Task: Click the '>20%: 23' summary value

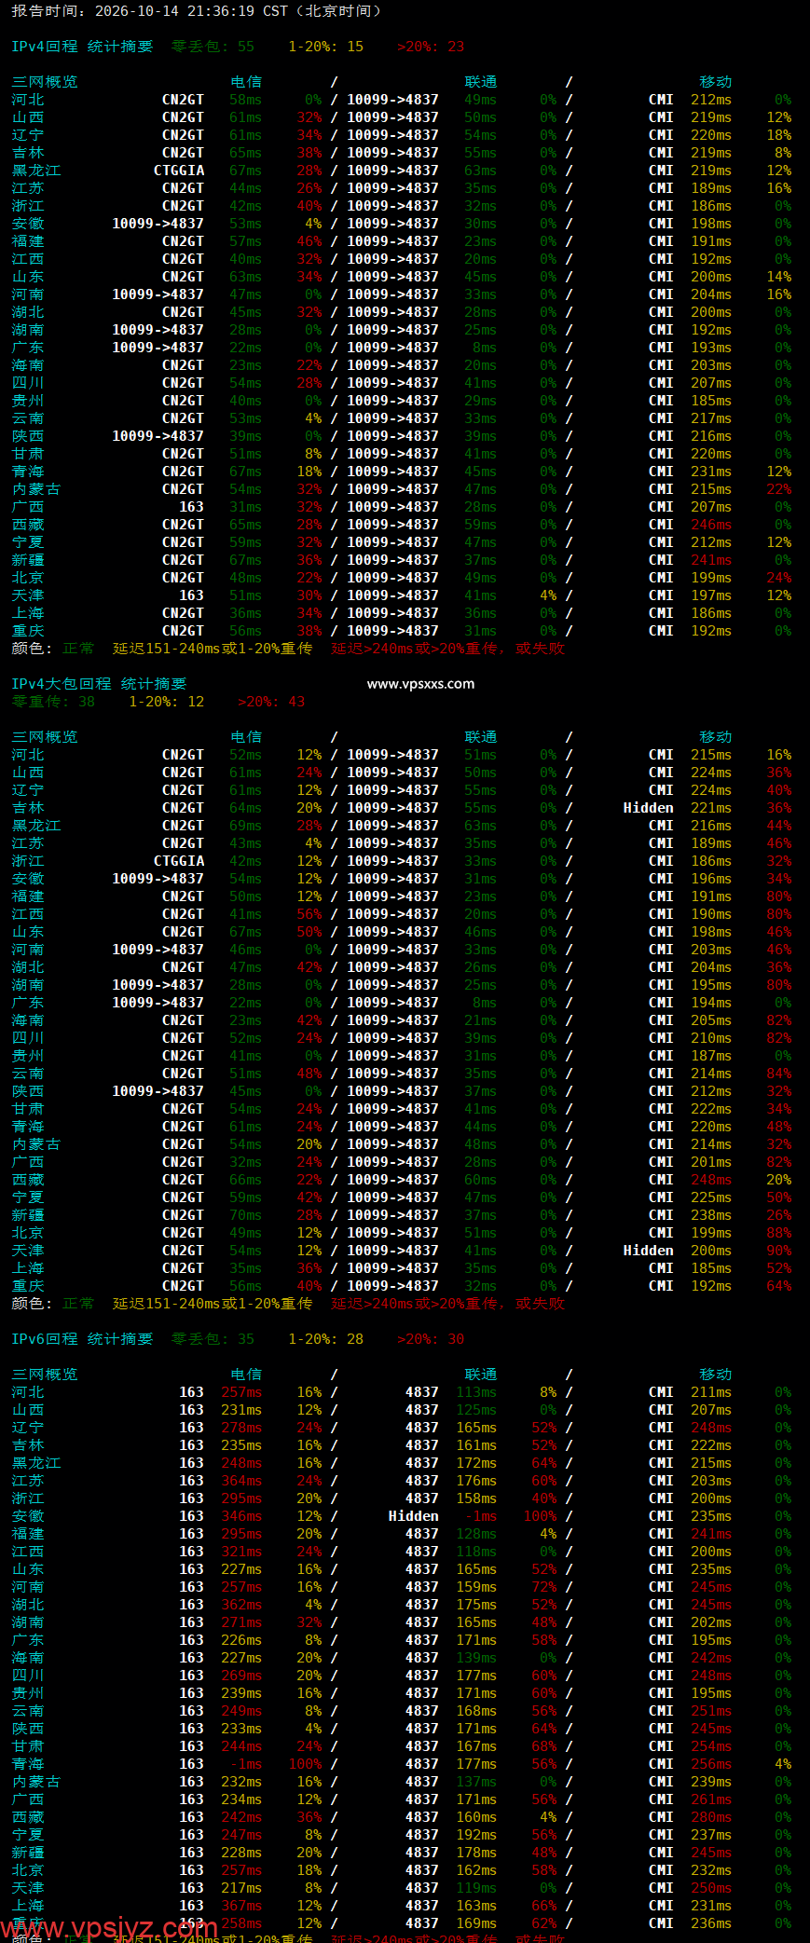Action: [x=431, y=47]
